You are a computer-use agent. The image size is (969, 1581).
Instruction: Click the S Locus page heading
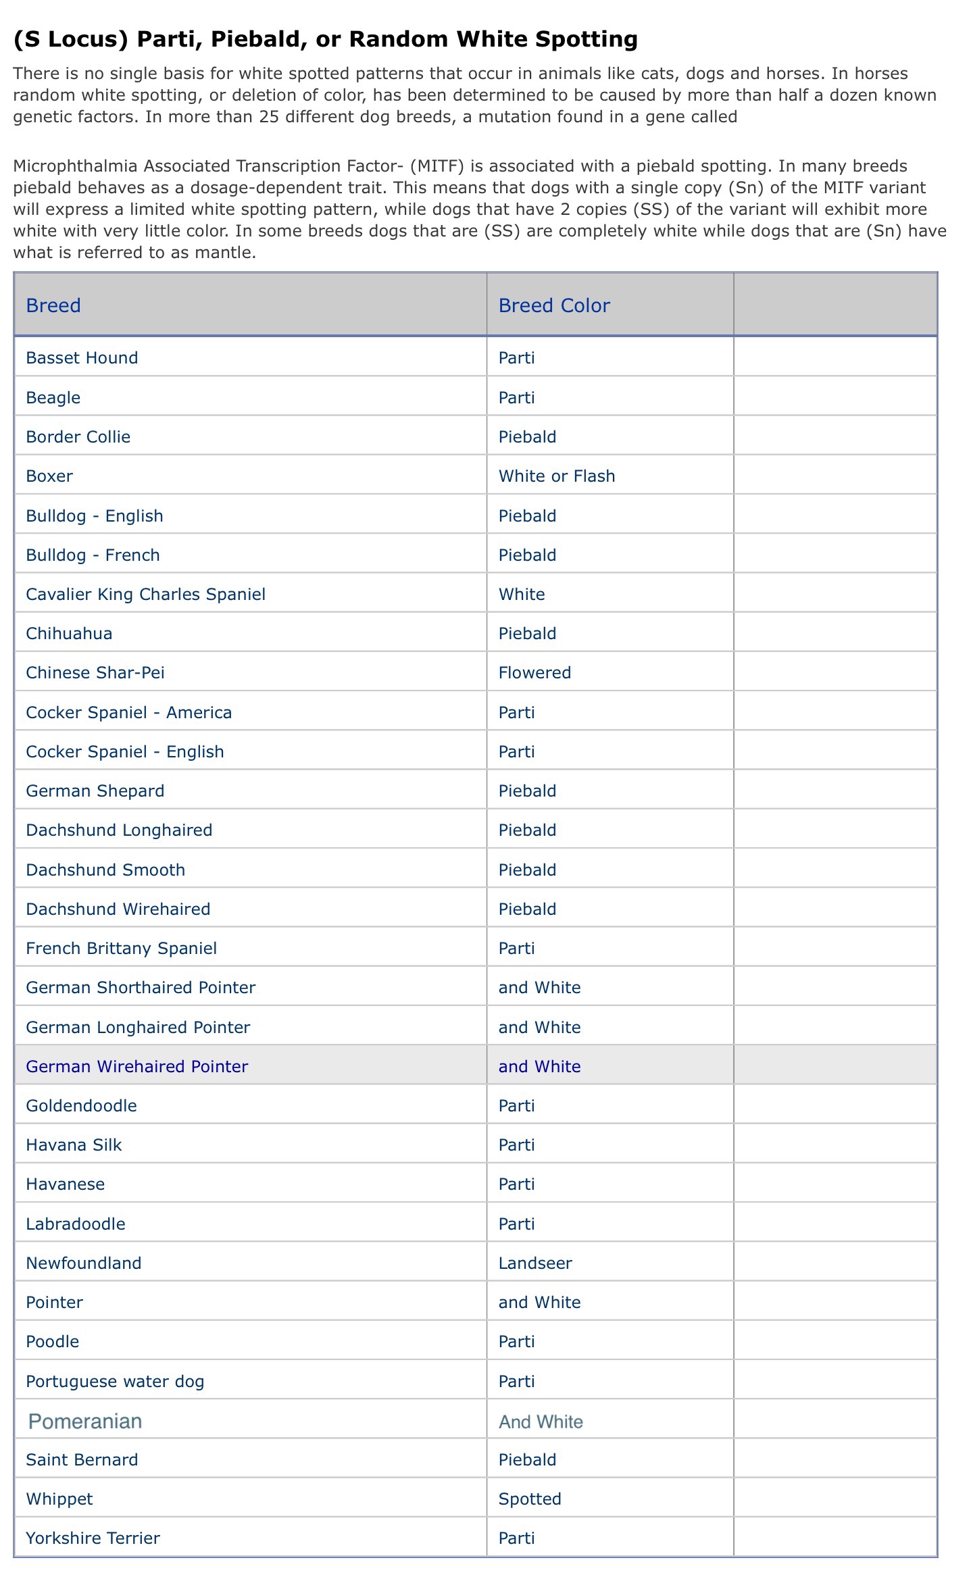pyautogui.click(x=325, y=39)
